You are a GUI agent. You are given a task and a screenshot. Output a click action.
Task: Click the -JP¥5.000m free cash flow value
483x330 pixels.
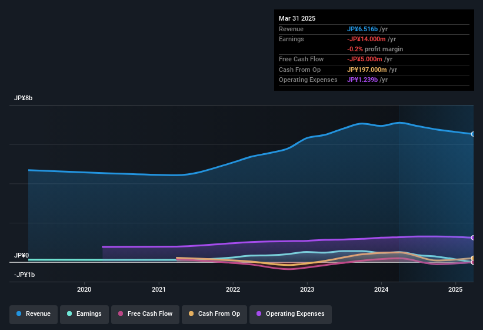[364, 59]
